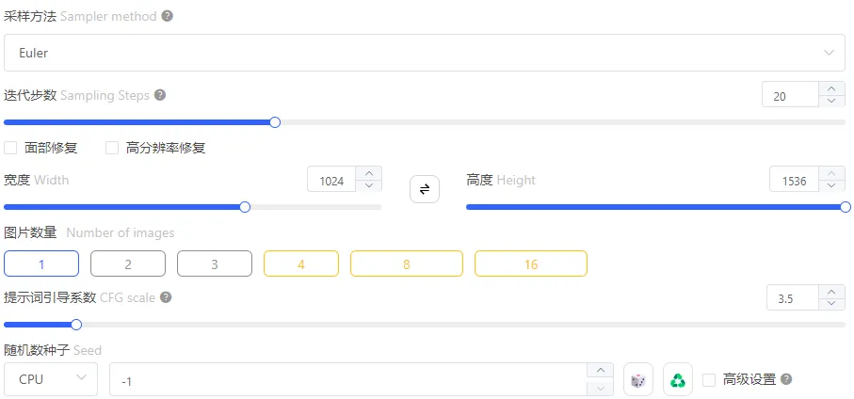This screenshot has height=399, width=854.
Task: Enable the 面部修复 checkbox
Action: tap(10, 148)
